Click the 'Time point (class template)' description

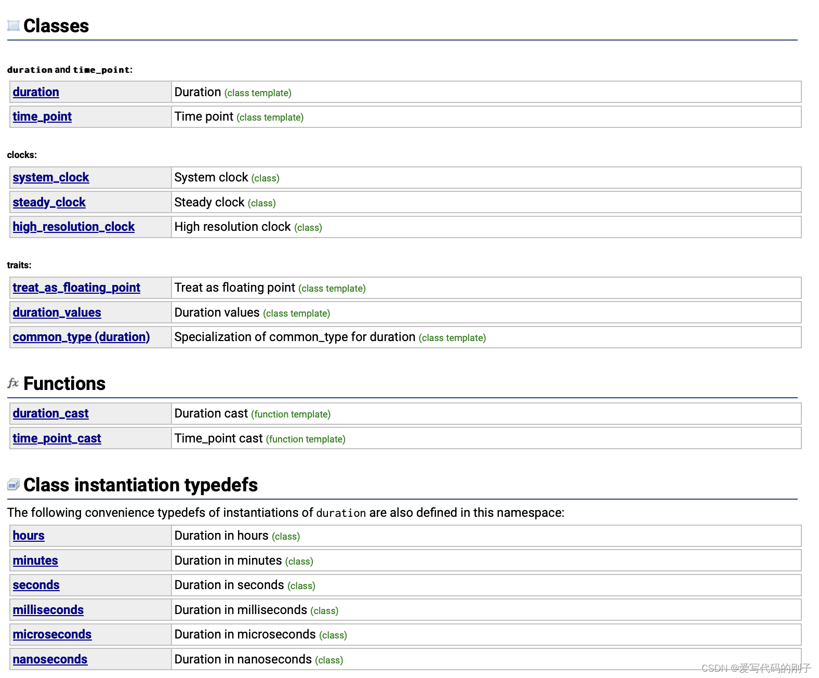(x=239, y=117)
